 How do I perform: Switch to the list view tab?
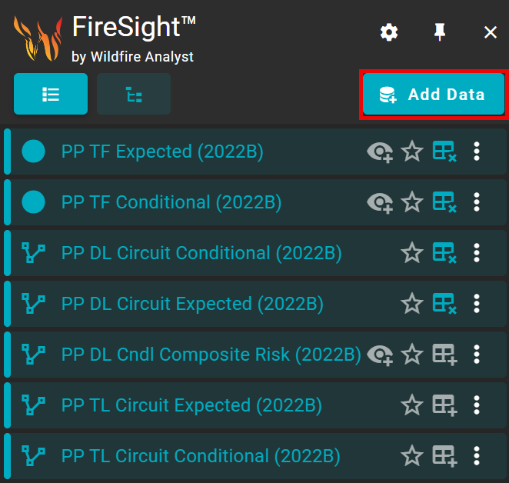(x=51, y=95)
